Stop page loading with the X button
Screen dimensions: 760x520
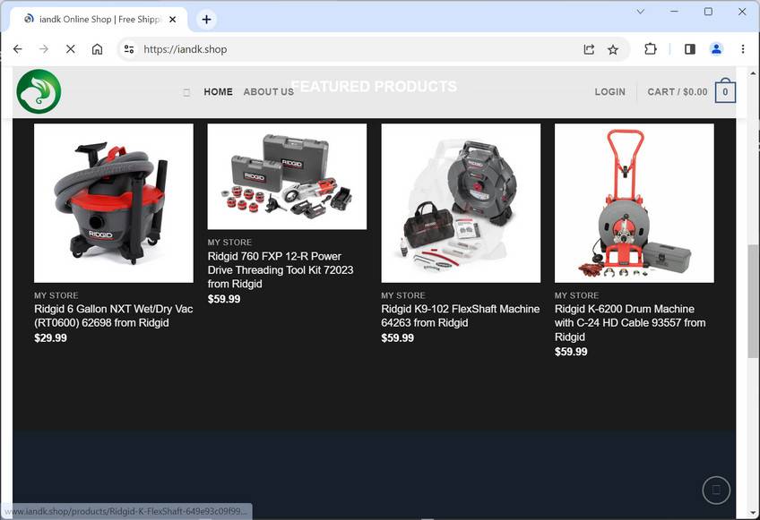tap(70, 49)
